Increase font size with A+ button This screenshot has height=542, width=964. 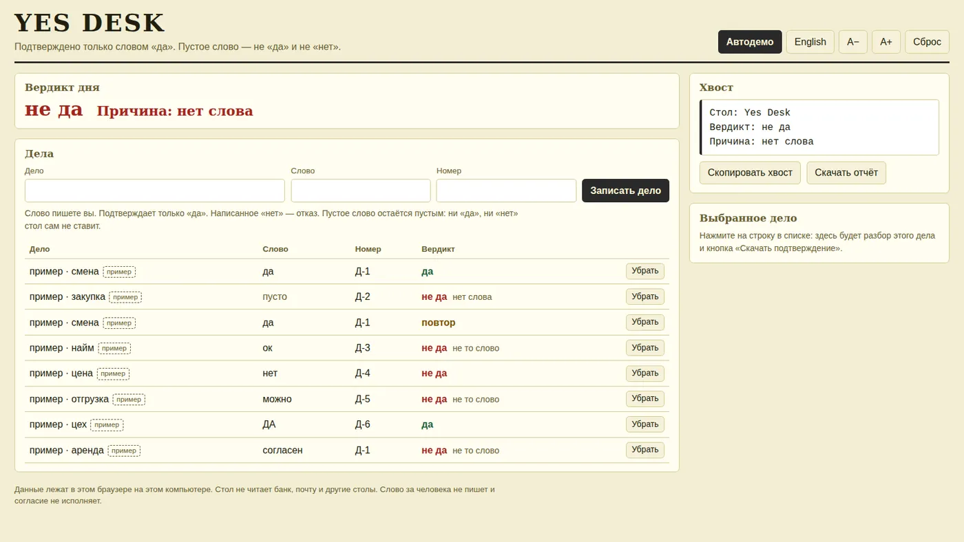click(x=886, y=42)
